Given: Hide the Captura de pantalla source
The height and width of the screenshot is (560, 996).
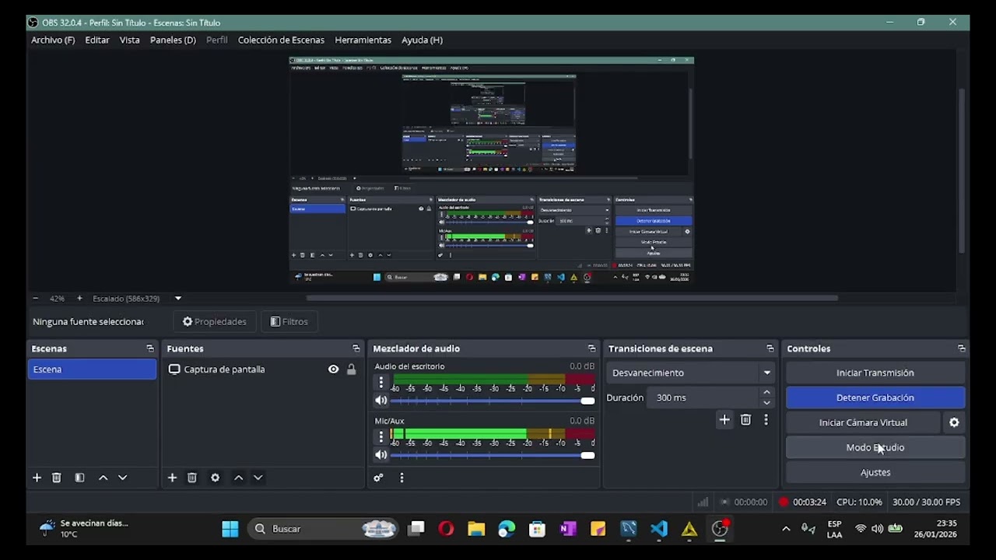Looking at the screenshot, I should (333, 369).
